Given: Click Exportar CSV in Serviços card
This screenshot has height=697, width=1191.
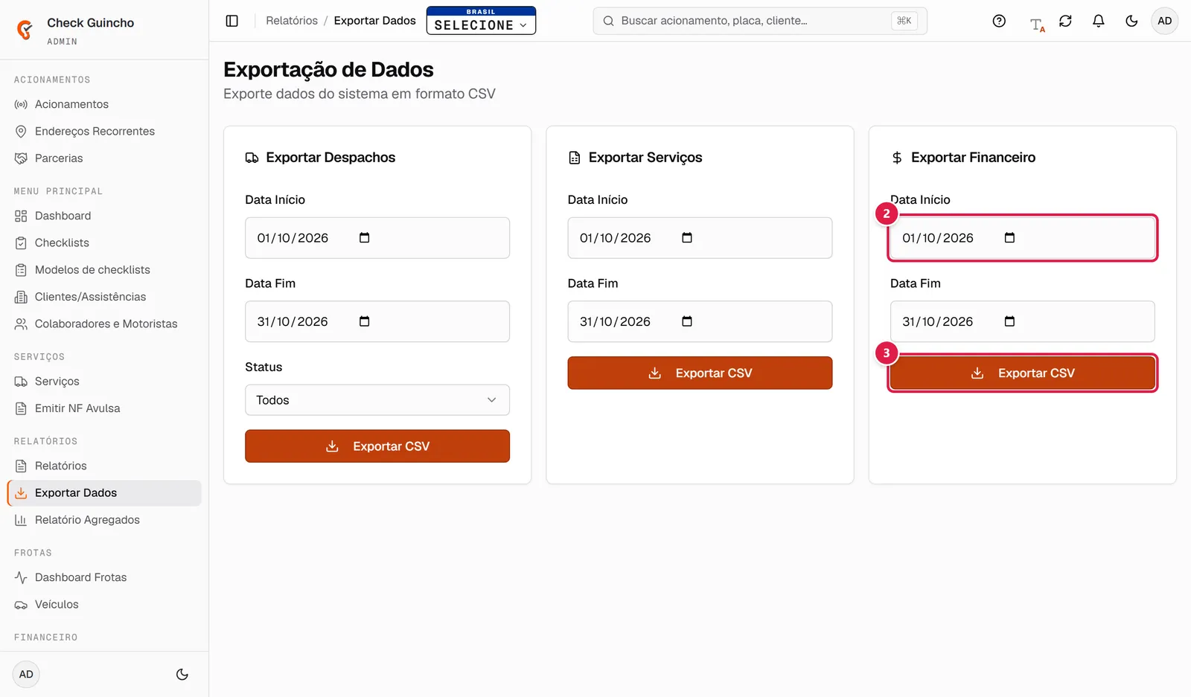Looking at the screenshot, I should (x=700, y=373).
